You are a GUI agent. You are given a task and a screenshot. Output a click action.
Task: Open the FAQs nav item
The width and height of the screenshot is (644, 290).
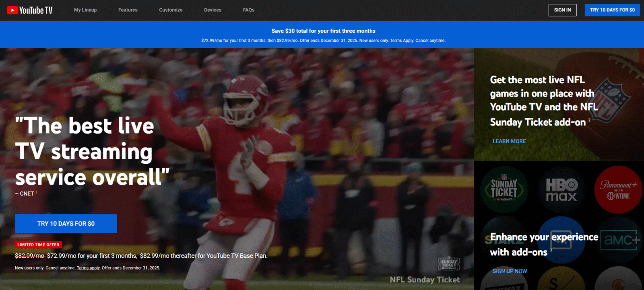pos(249,10)
